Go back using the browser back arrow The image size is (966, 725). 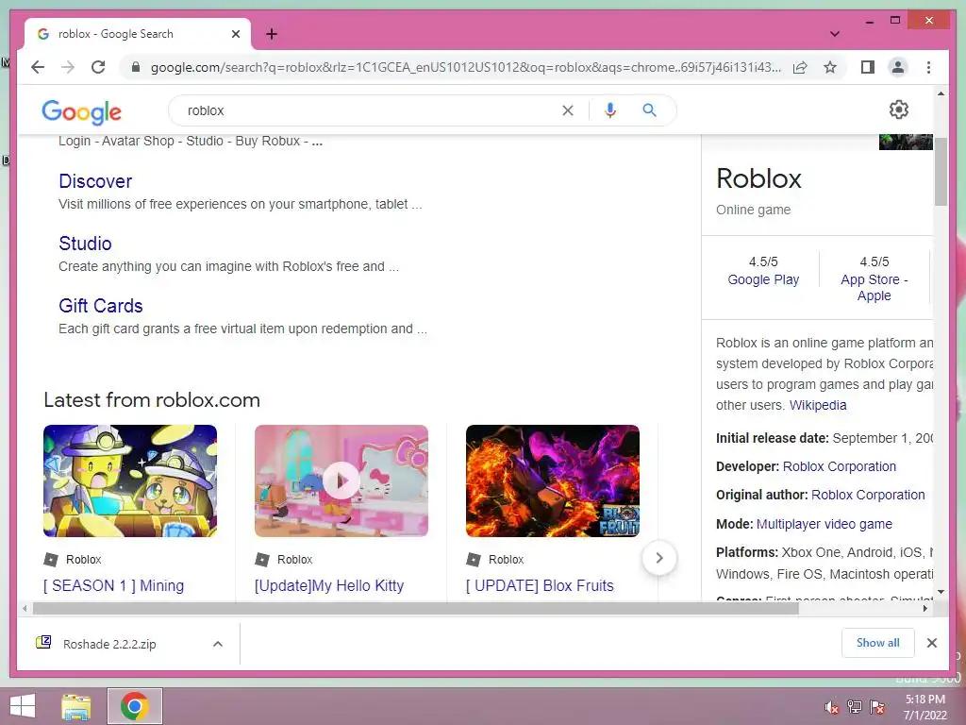(x=38, y=67)
